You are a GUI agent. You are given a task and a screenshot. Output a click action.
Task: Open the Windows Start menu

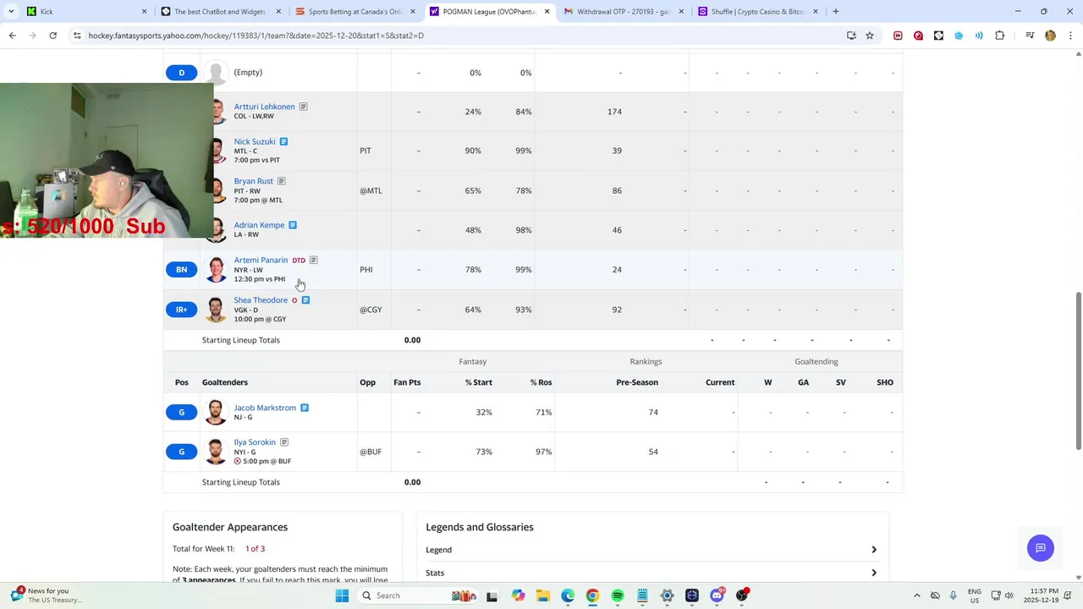point(342,595)
